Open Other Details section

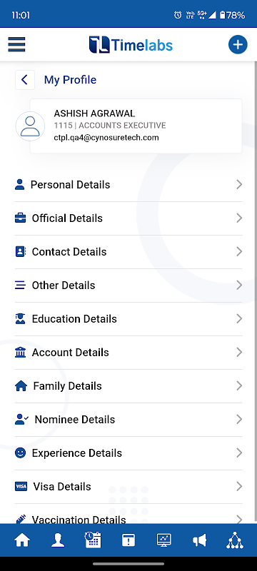(128, 285)
